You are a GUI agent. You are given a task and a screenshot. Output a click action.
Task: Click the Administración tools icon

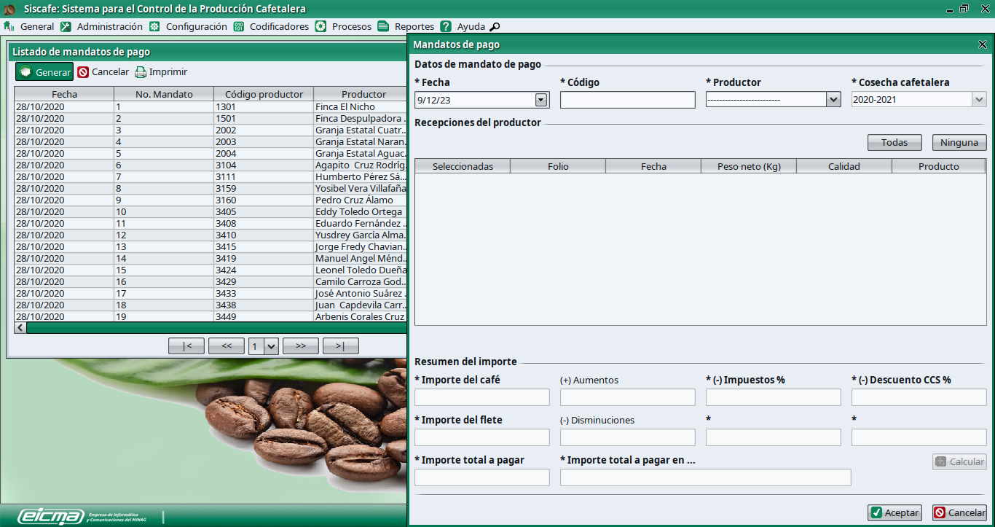66,26
